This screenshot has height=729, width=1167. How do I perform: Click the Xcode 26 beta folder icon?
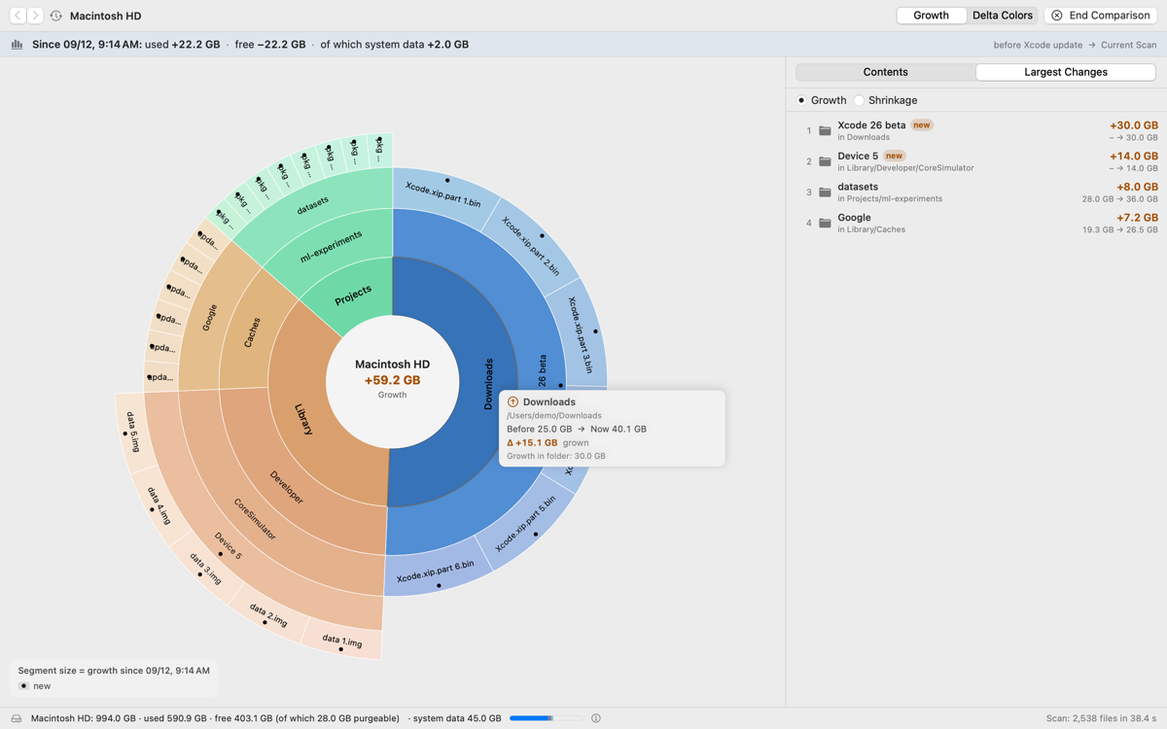(825, 130)
